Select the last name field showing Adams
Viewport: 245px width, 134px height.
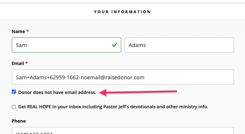pyautogui.click(x=179, y=45)
